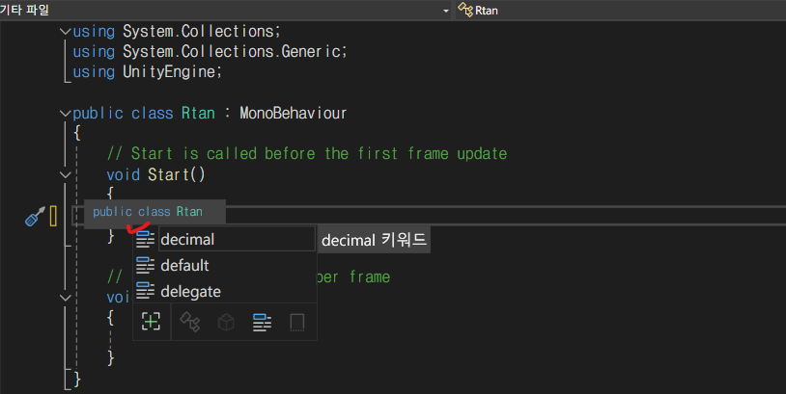Click the keyword icon beside delegate
This screenshot has width=786, height=394.
point(146,291)
